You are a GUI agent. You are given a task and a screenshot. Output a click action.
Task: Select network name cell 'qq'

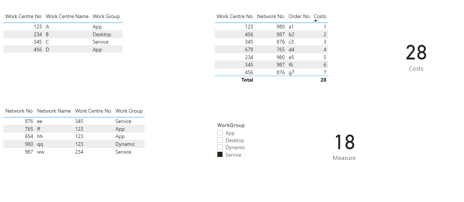pyautogui.click(x=40, y=144)
